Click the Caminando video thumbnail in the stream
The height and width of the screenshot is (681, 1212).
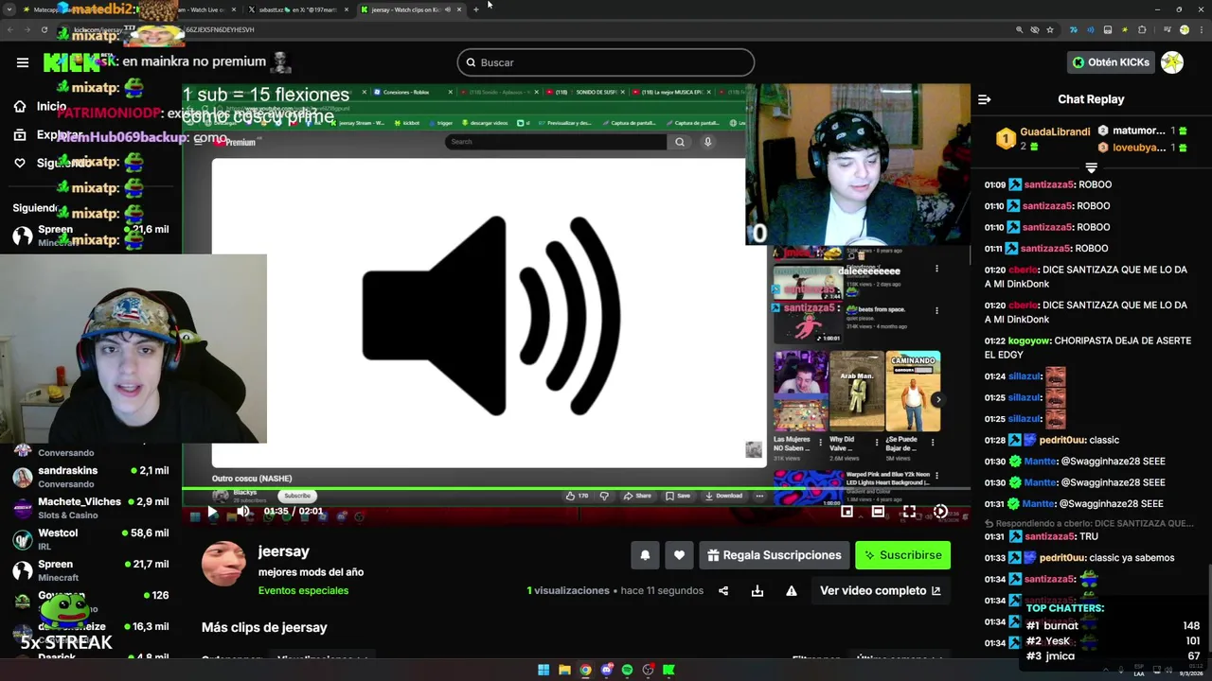(913, 392)
